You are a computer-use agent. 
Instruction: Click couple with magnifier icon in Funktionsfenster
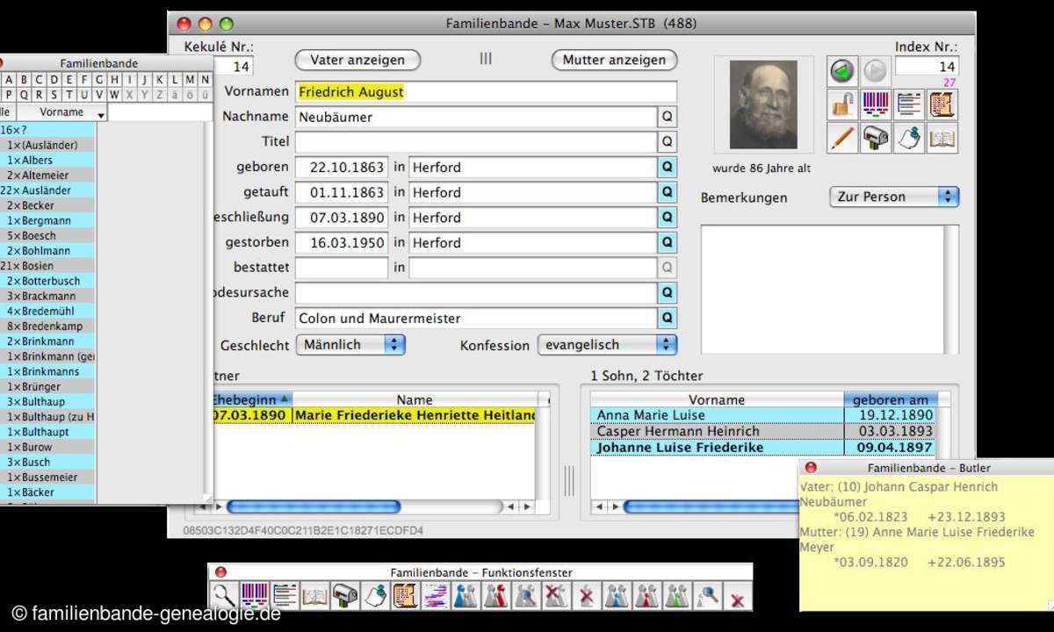526,596
